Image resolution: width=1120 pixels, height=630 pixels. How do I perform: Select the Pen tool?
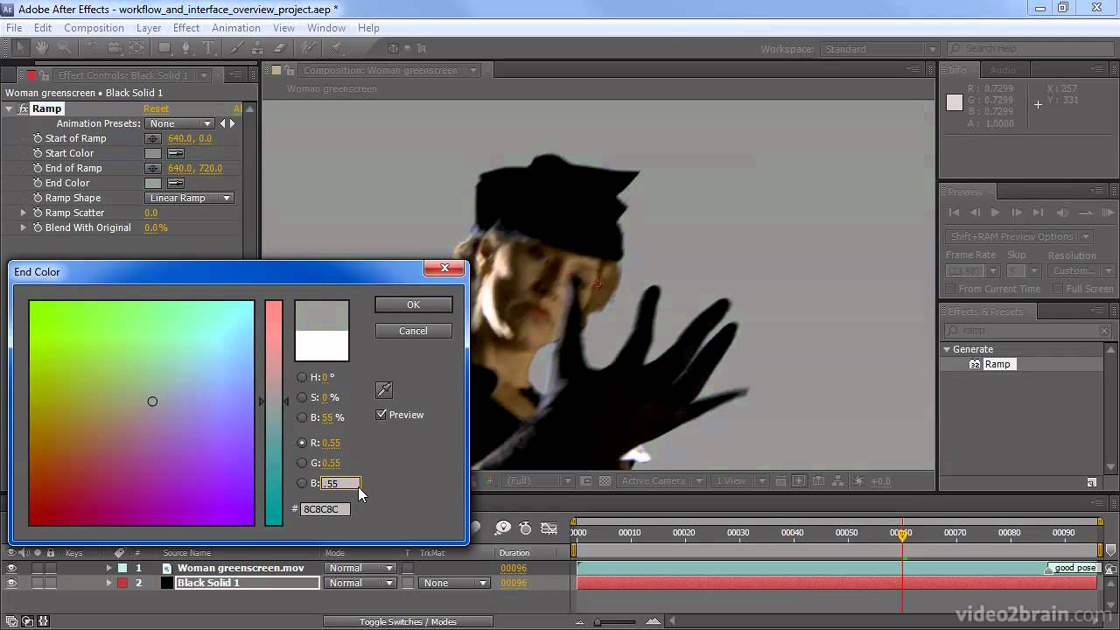pyautogui.click(x=187, y=48)
